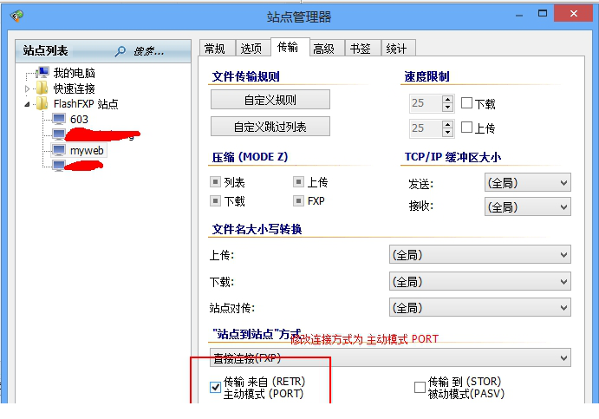Select 快速连接 folder label
Viewport: 599px width, 419px height.
pyautogui.click(x=74, y=88)
